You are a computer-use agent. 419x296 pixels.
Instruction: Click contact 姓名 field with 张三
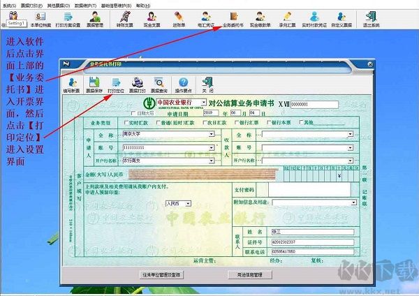click(x=313, y=232)
